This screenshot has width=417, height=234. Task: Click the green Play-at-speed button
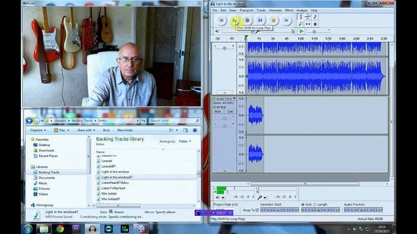301,31
